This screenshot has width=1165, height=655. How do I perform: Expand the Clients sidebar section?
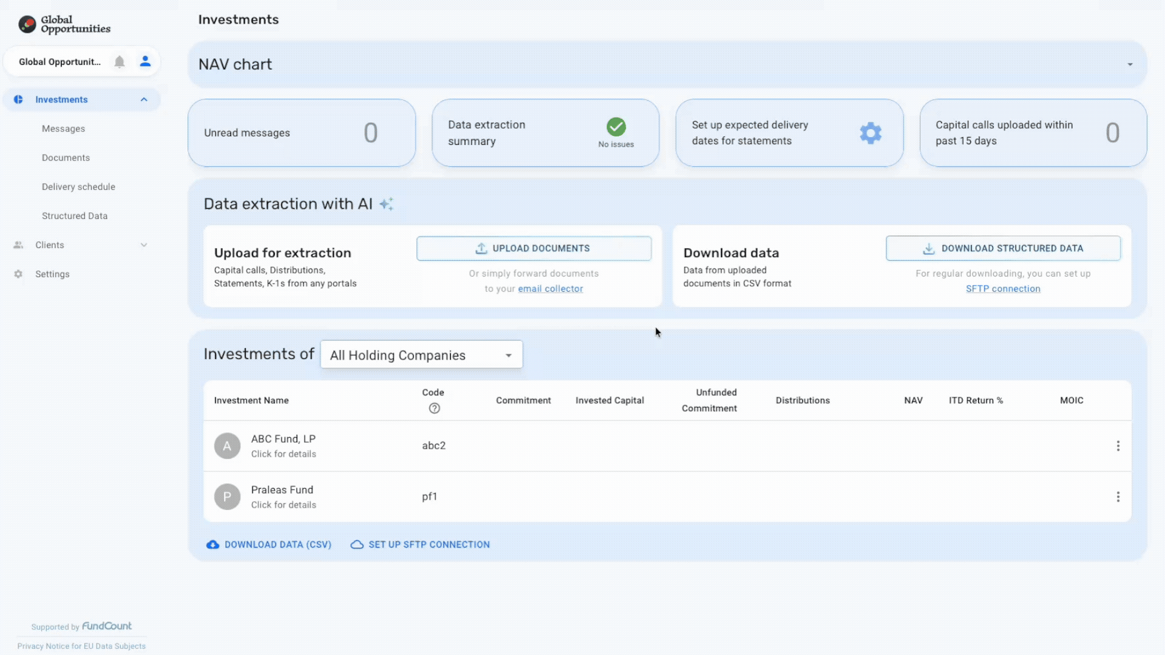click(x=143, y=245)
